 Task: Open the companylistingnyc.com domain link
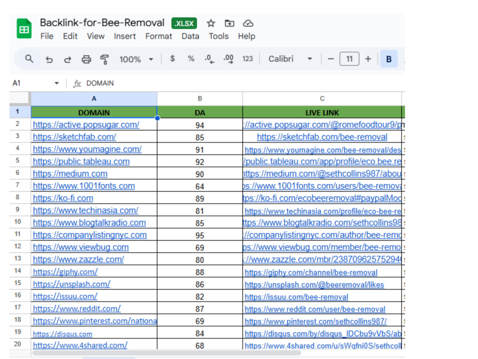pyautogui.click(x=90, y=235)
